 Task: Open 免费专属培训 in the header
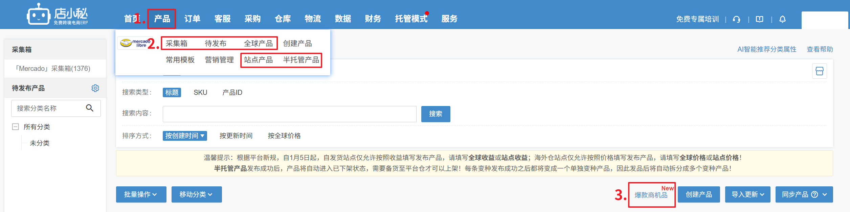click(x=697, y=19)
